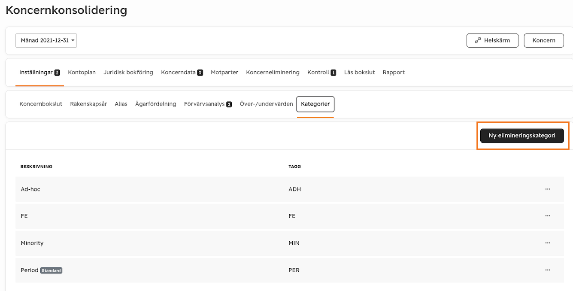Open the Lås bokslut tab
The image size is (573, 291).
tap(359, 73)
